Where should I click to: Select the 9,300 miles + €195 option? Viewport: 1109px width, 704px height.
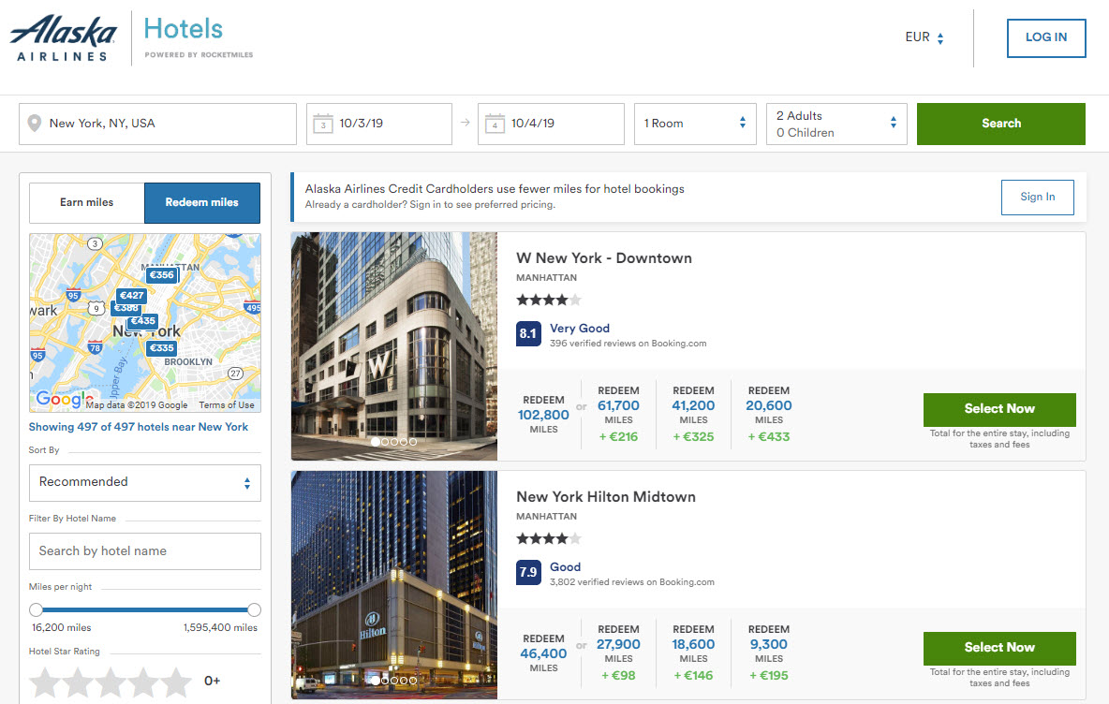point(769,653)
